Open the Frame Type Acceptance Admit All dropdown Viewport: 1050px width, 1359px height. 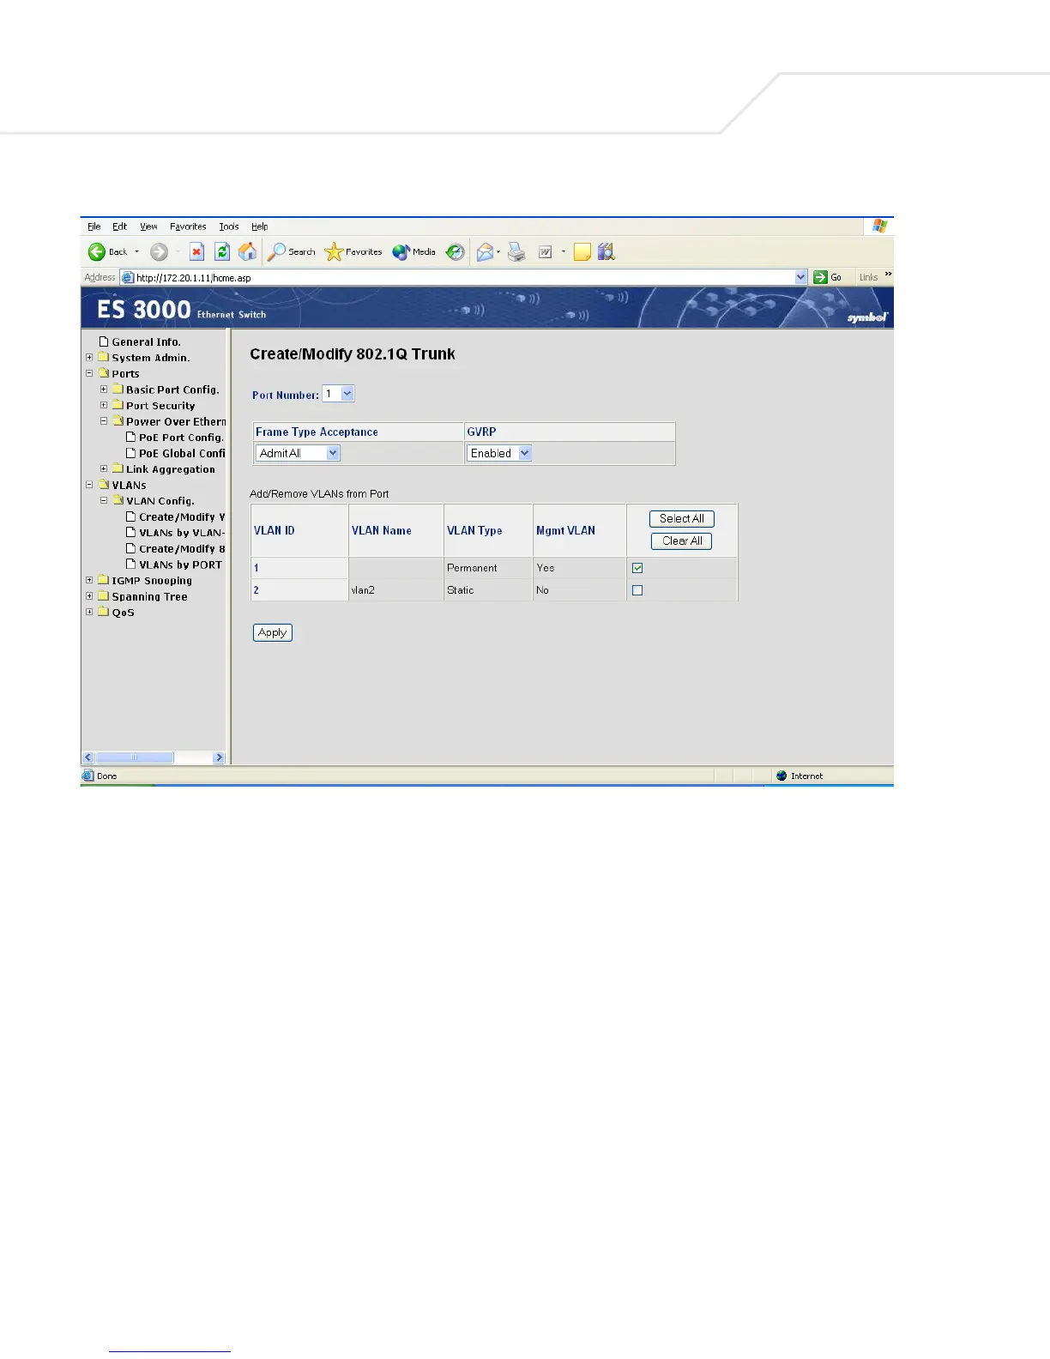click(x=333, y=453)
